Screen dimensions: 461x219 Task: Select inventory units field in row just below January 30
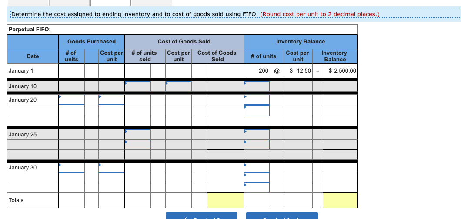point(257,178)
